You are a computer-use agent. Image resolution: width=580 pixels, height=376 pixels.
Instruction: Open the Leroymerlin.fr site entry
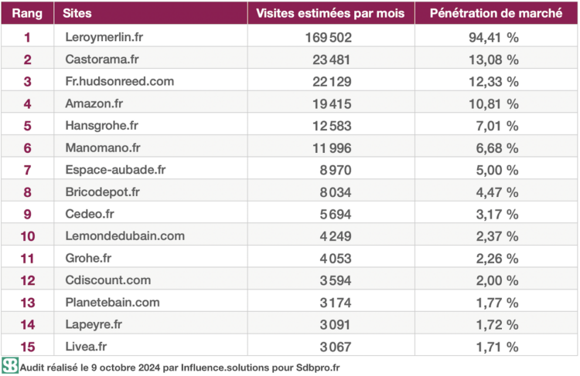(104, 36)
